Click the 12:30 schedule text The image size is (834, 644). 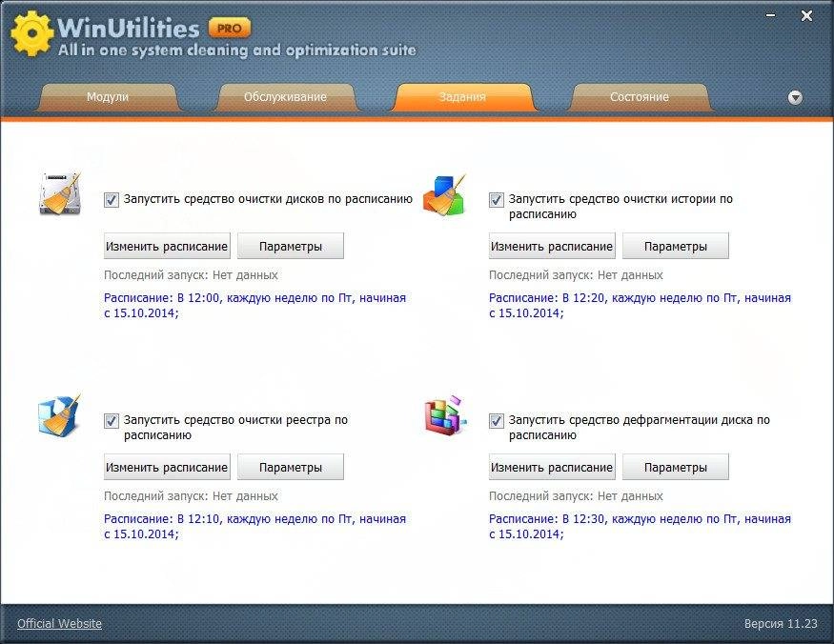[x=640, y=526]
